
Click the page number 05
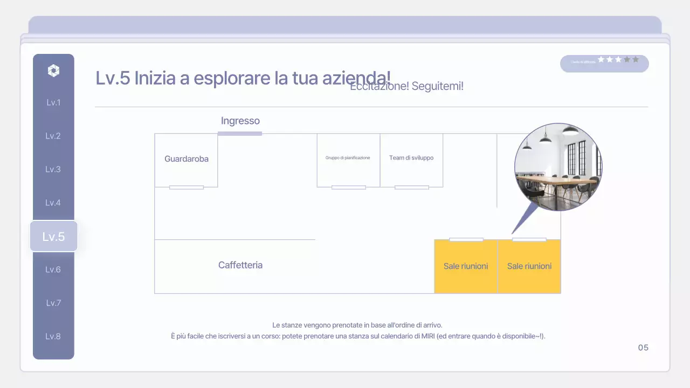[643, 348]
